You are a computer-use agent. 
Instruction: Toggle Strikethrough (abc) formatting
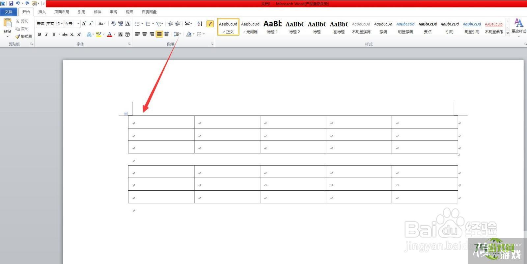click(x=65, y=34)
